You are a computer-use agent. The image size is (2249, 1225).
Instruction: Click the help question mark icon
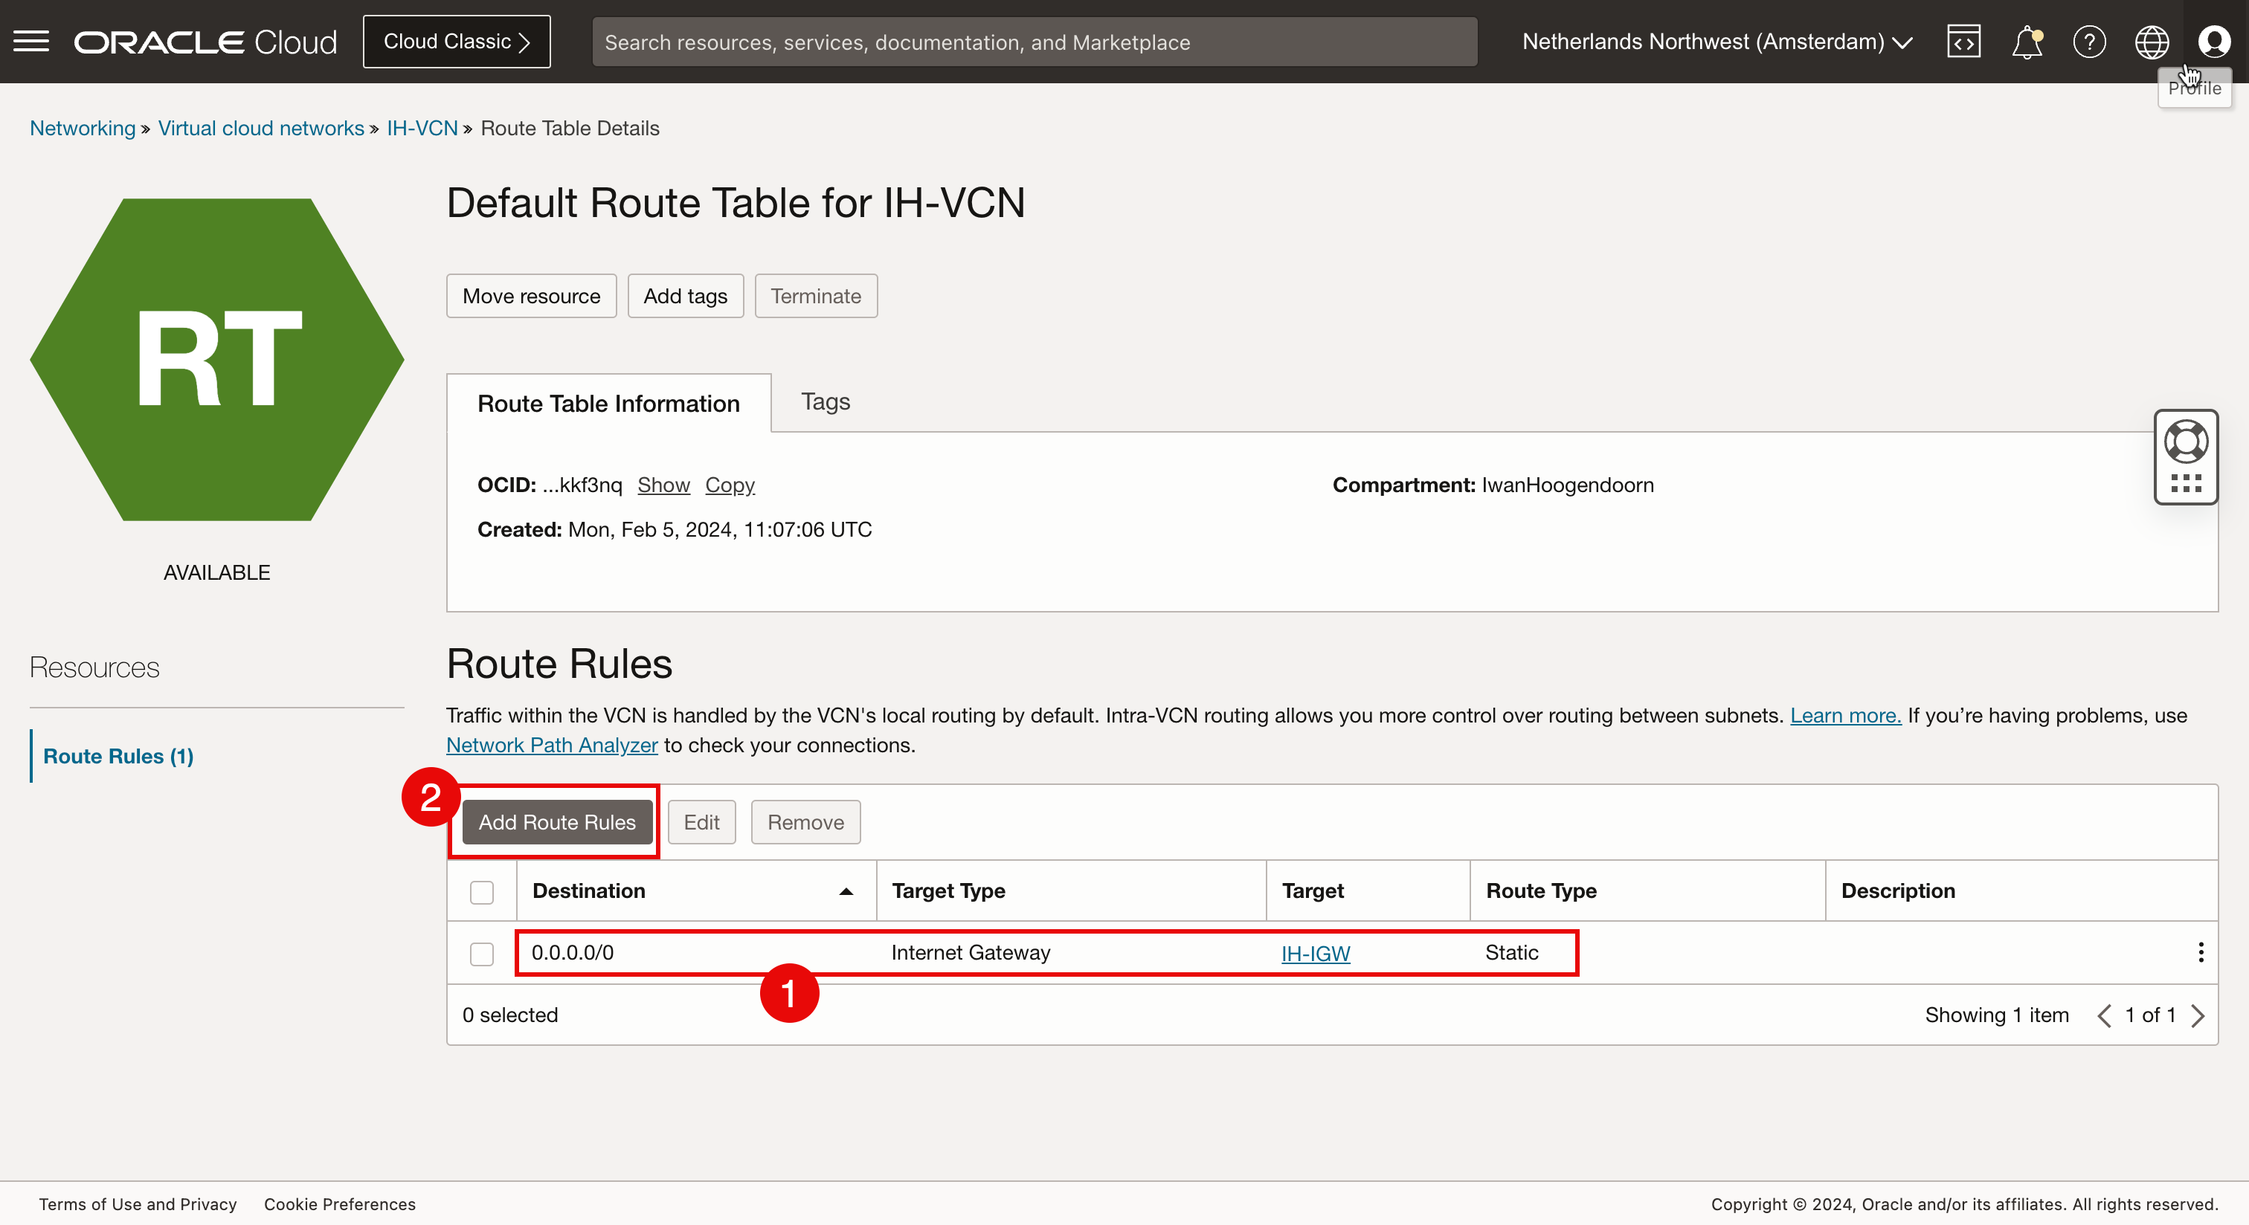coord(2088,41)
